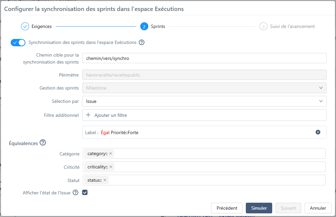336x217 pixels.
Task: Click help icon next to Afficher l'état de l'Issue
Action: [75, 193]
